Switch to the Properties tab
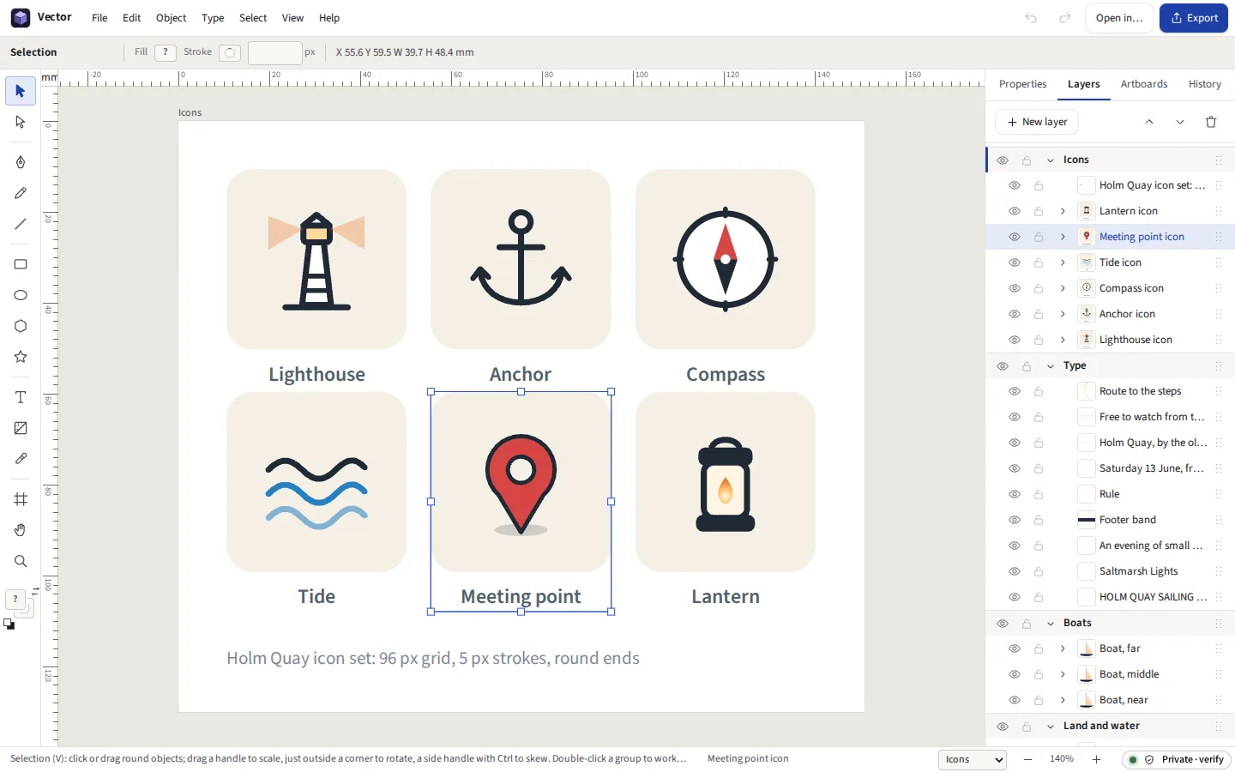Screen dimensions: 1235x772 (x=1022, y=84)
